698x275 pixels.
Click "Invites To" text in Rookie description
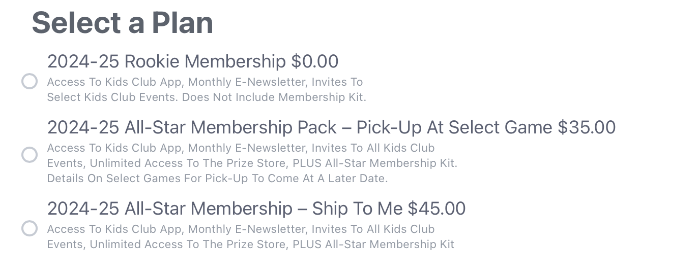(337, 82)
